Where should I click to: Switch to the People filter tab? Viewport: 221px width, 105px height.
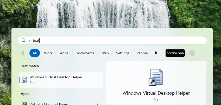142,53
